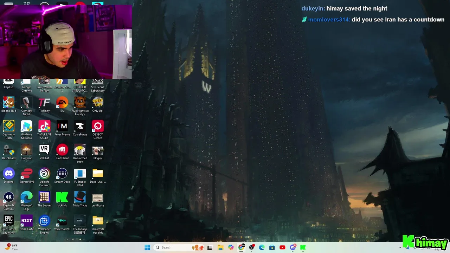
Task: Launch the Comedy Night desktop icon
Action: pyautogui.click(x=26, y=106)
